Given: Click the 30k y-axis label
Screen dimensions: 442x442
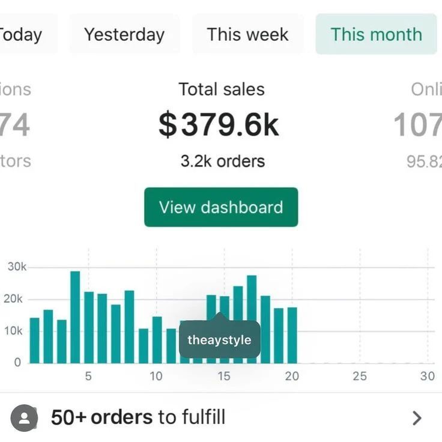Looking at the screenshot, I should [x=17, y=267].
